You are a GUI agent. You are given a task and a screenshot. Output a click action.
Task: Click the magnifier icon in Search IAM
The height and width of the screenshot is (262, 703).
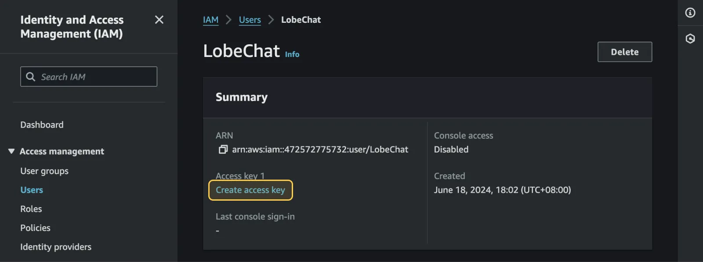click(x=30, y=76)
